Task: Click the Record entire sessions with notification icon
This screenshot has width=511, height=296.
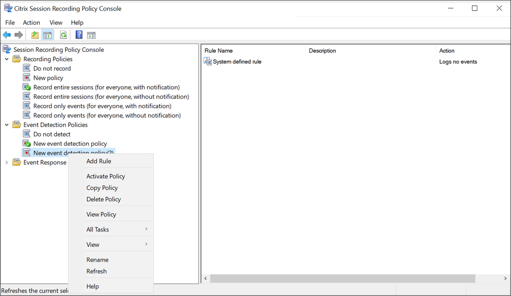Action: click(27, 87)
